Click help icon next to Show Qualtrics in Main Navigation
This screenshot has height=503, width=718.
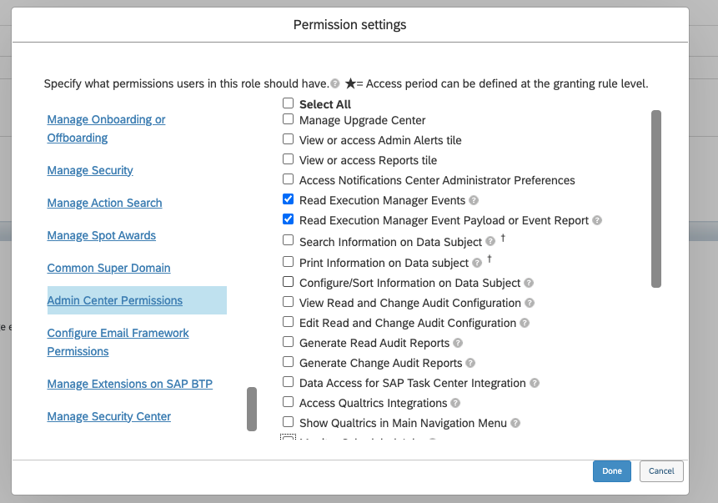tap(515, 424)
